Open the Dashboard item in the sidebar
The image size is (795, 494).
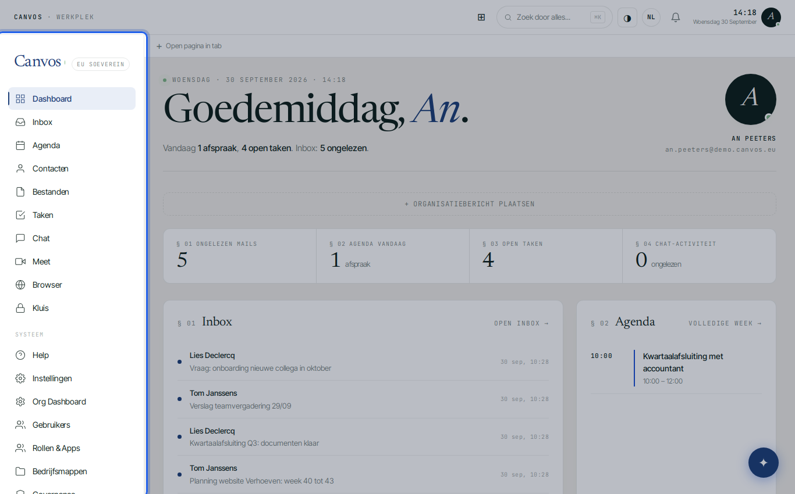(72, 99)
